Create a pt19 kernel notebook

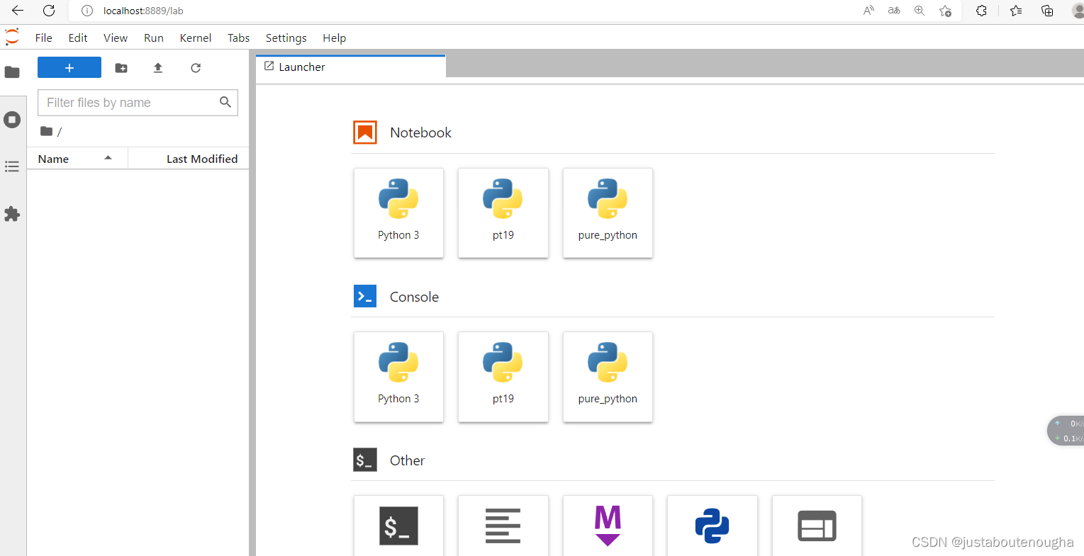point(503,212)
